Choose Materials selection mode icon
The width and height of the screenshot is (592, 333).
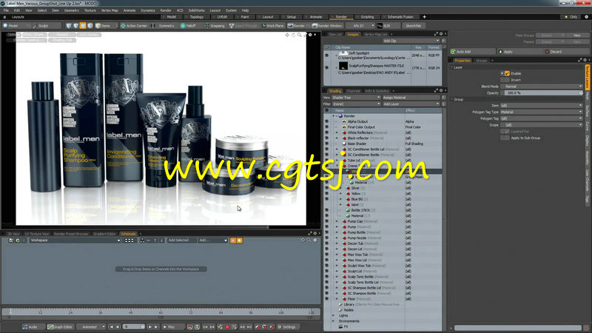point(90,26)
